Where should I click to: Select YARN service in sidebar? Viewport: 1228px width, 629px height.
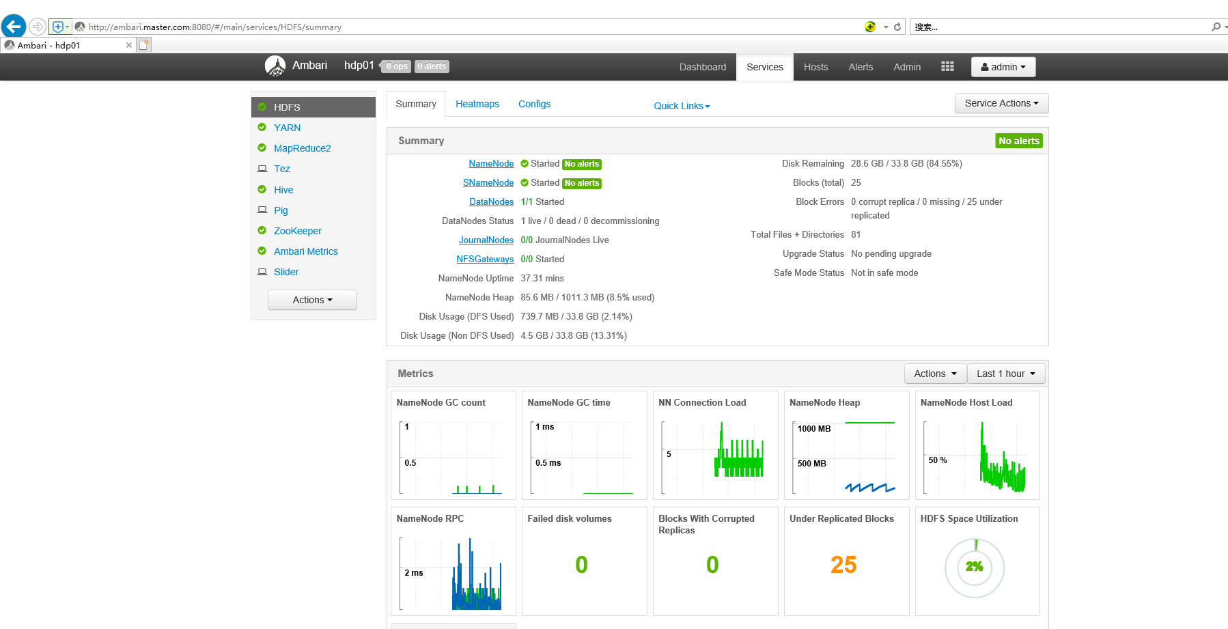pyautogui.click(x=287, y=128)
